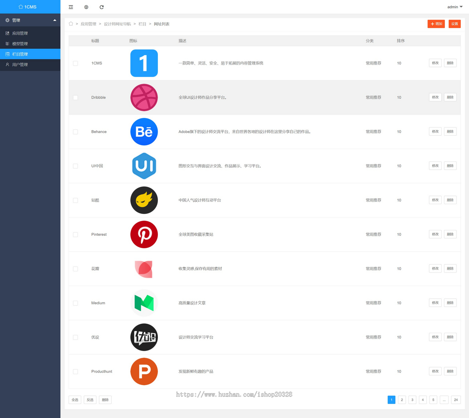469x418 pixels.
Task: Click the Pinterest red logo icon
Action: click(x=144, y=235)
